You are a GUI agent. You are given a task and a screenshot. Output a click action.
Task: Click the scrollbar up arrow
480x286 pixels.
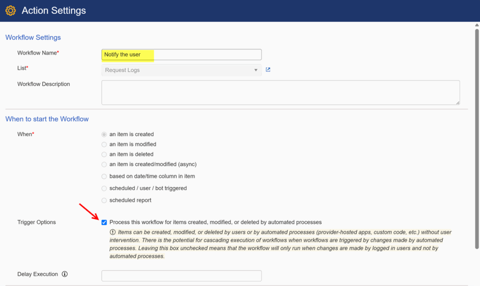point(477,25)
